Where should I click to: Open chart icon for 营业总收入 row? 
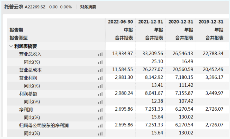tap(100, 54)
